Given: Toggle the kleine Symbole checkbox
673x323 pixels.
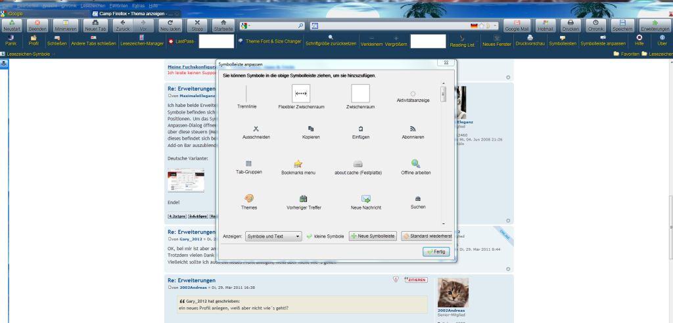Looking at the screenshot, I should point(310,236).
